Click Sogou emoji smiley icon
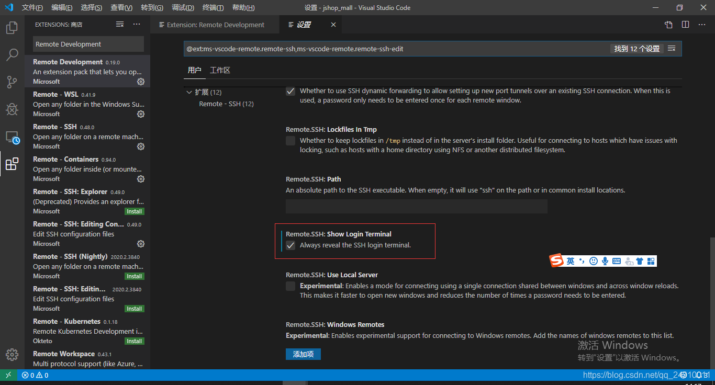715x385 pixels. (593, 261)
